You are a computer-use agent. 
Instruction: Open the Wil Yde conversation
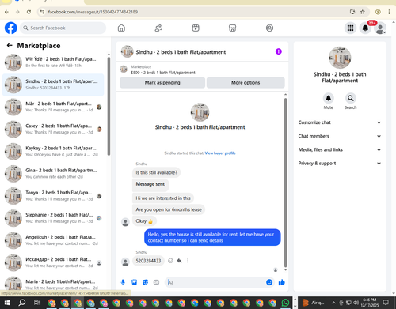coord(53,62)
